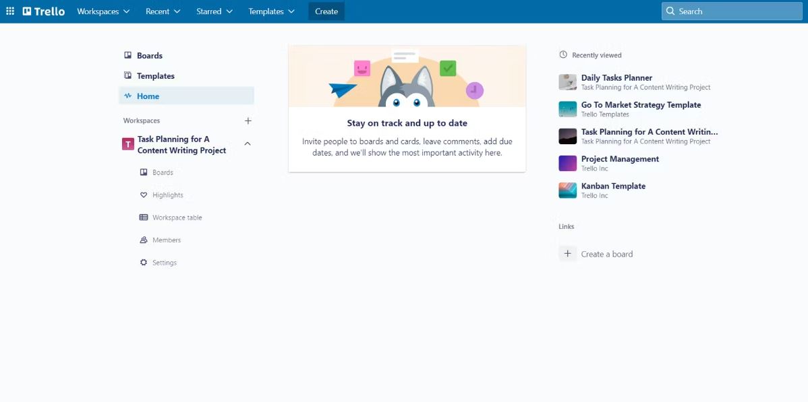Screen dimensions: 808x402
Task: Open the Recent dropdown menu
Action: click(x=163, y=11)
